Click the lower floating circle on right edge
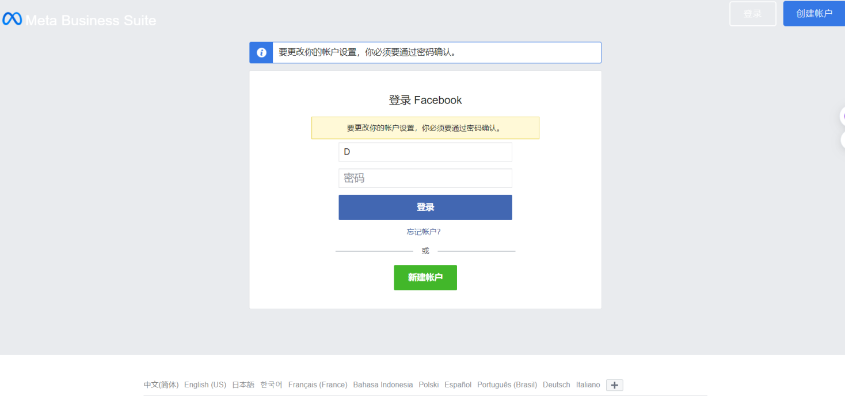This screenshot has height=396, width=845. pos(842,140)
